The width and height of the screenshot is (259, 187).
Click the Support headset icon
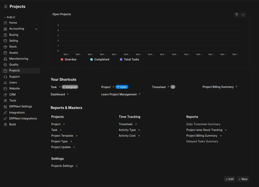5,77
